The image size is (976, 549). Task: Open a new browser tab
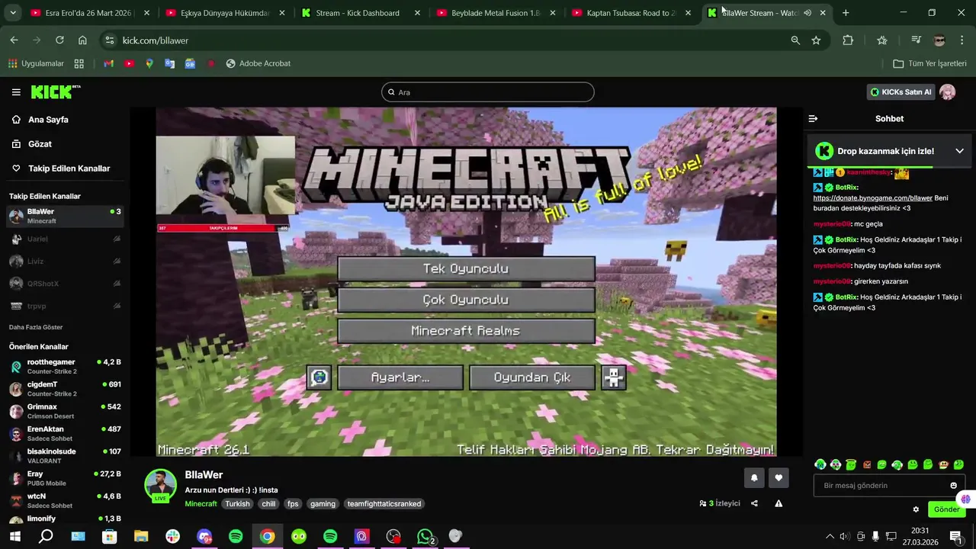(x=846, y=13)
